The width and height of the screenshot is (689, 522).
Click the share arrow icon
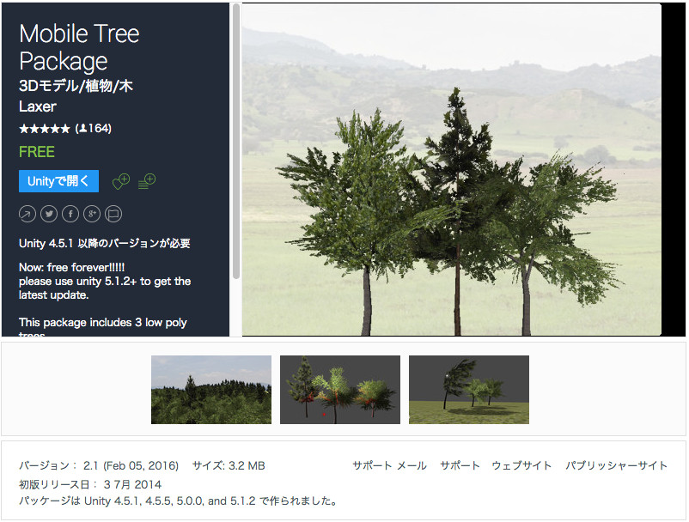click(x=27, y=215)
